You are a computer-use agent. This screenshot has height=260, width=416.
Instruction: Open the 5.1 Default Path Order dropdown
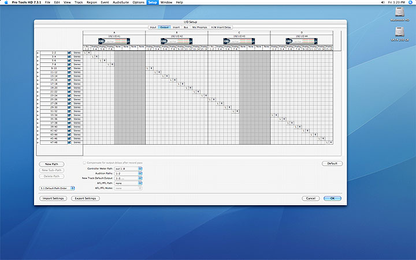[x=57, y=189]
